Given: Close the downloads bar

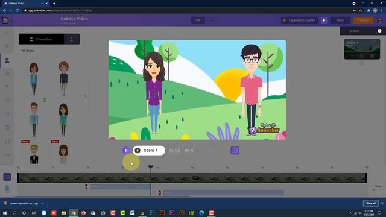Looking at the screenshot, I should coord(382,203).
